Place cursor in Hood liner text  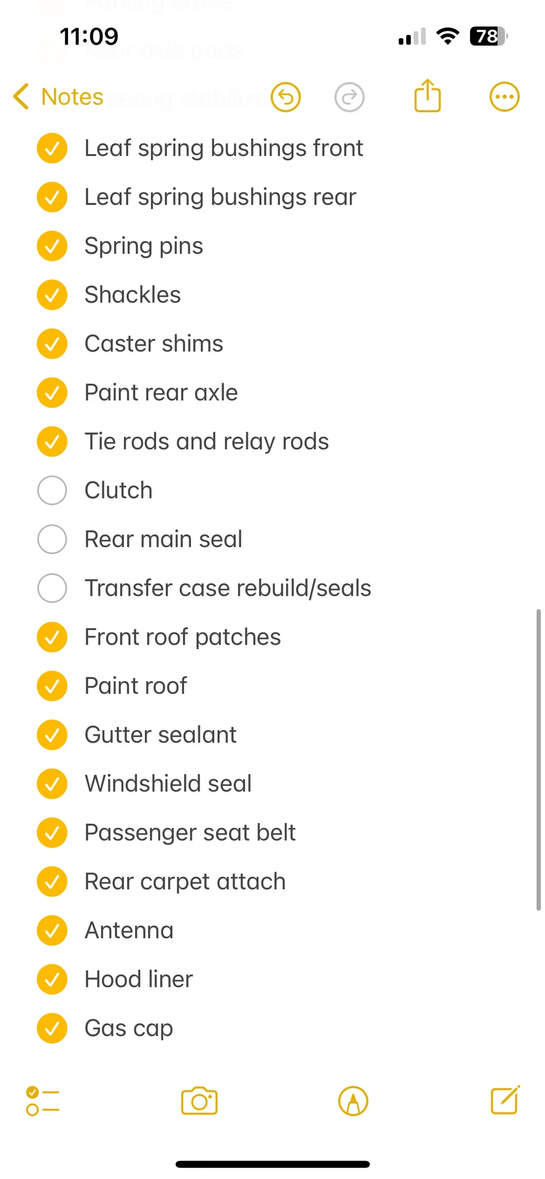pyautogui.click(x=139, y=979)
